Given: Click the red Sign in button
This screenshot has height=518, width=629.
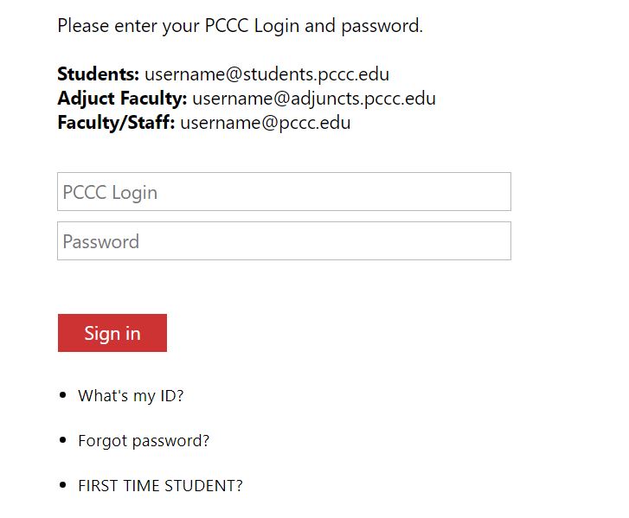Looking at the screenshot, I should click(x=112, y=333).
